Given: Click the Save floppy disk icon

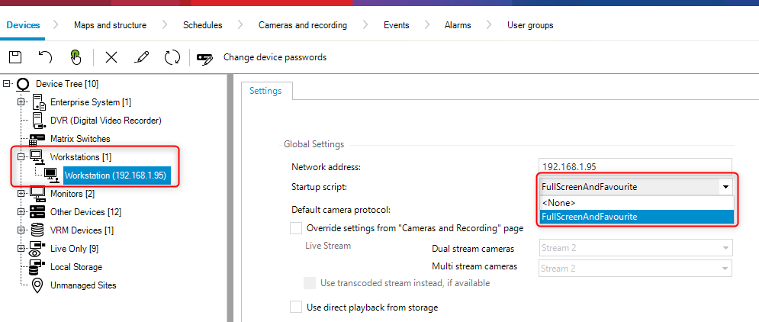Looking at the screenshot, I should [x=15, y=57].
